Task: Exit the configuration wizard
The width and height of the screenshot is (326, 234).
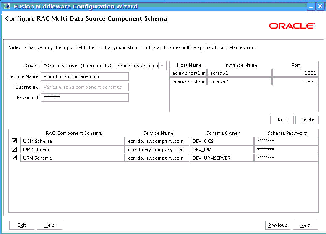Action: [22, 225]
